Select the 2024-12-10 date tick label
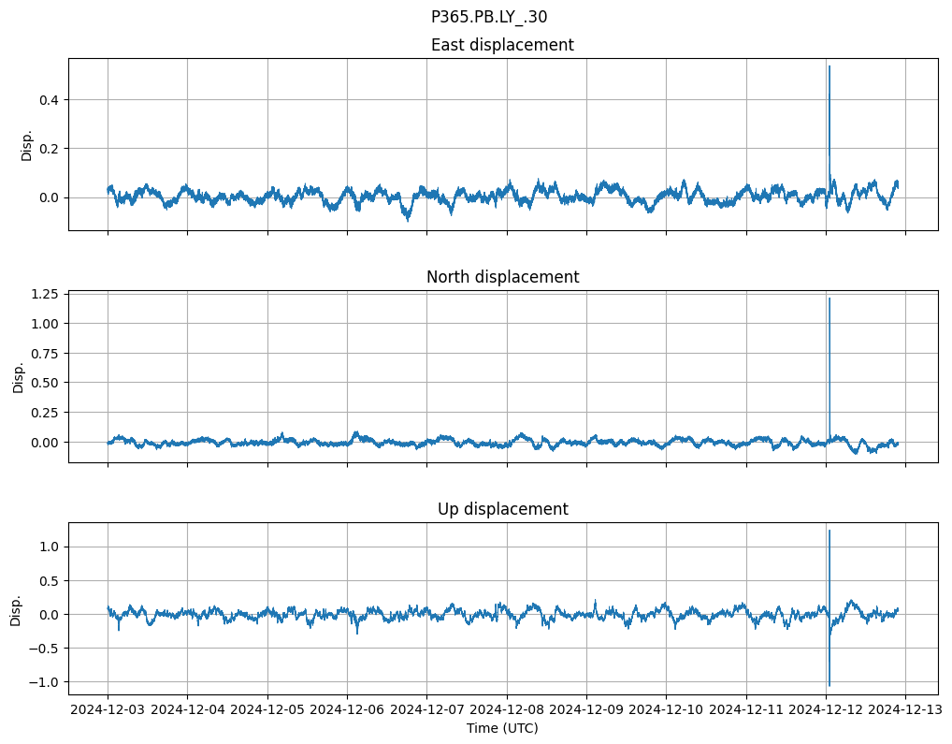 pos(666,710)
